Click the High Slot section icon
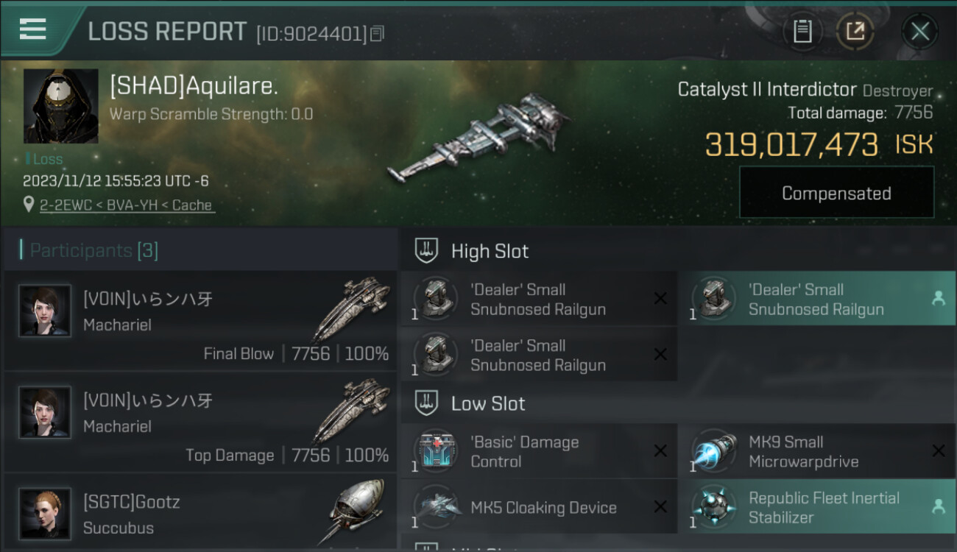 (426, 250)
